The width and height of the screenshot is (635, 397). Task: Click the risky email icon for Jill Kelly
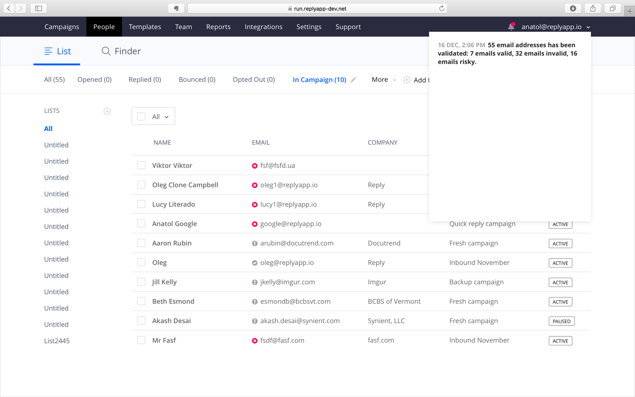click(254, 282)
